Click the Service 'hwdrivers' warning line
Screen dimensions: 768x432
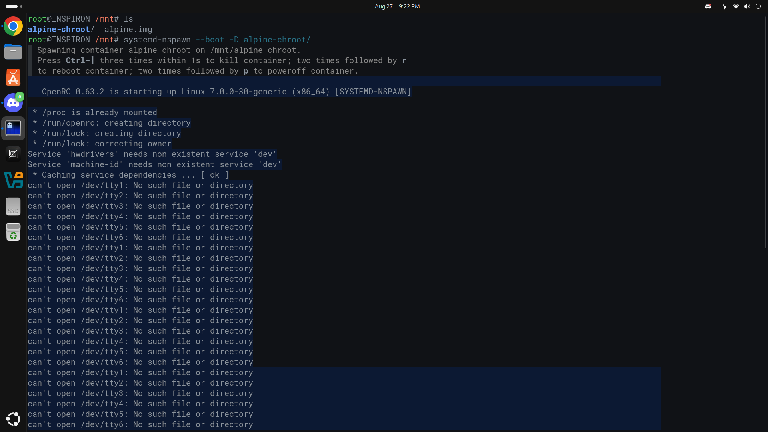pyautogui.click(x=152, y=154)
